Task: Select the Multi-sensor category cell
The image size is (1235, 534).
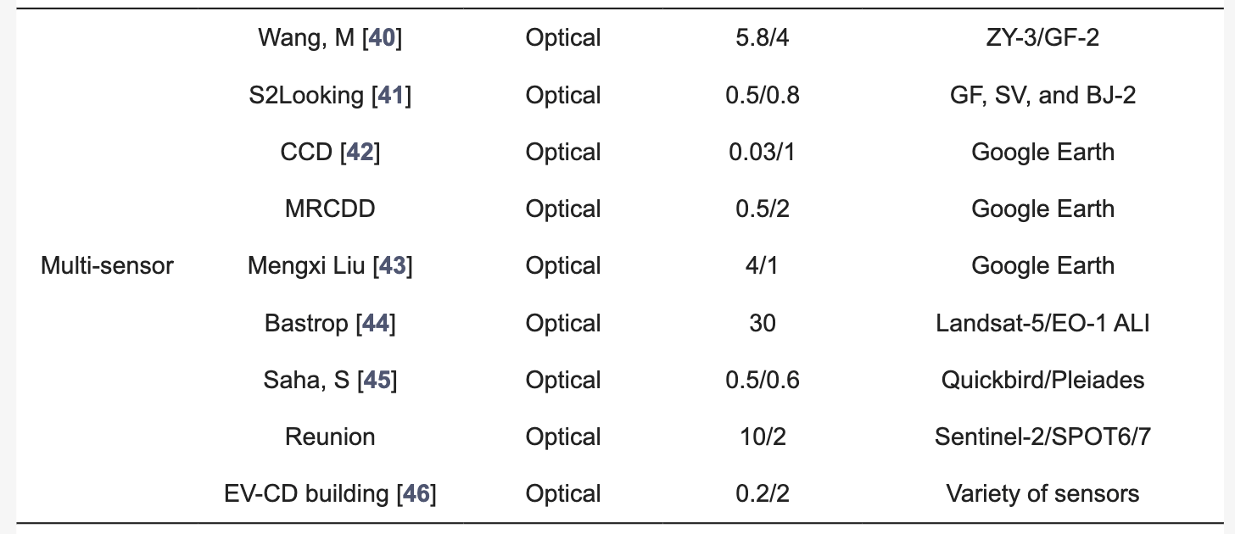Action: 107,265
